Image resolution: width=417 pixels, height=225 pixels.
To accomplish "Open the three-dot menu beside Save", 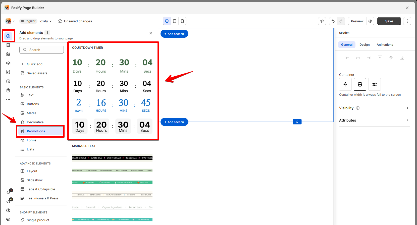I will [407, 21].
